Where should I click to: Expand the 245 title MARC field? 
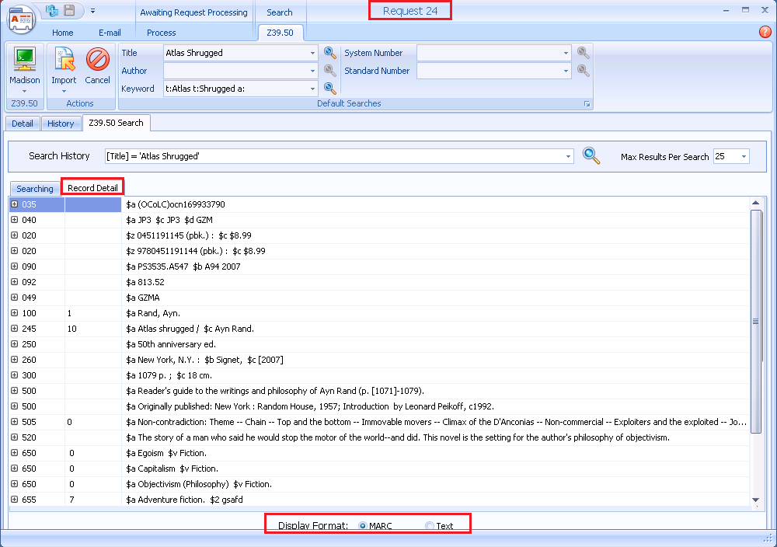[13, 329]
